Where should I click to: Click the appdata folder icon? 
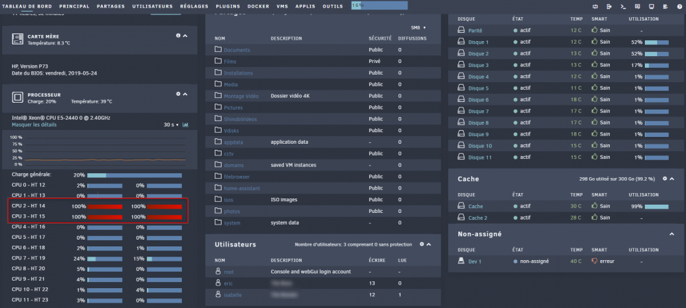click(x=218, y=142)
